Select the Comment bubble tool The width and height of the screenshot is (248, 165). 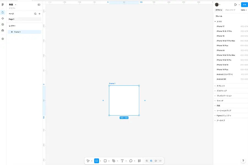(131, 161)
